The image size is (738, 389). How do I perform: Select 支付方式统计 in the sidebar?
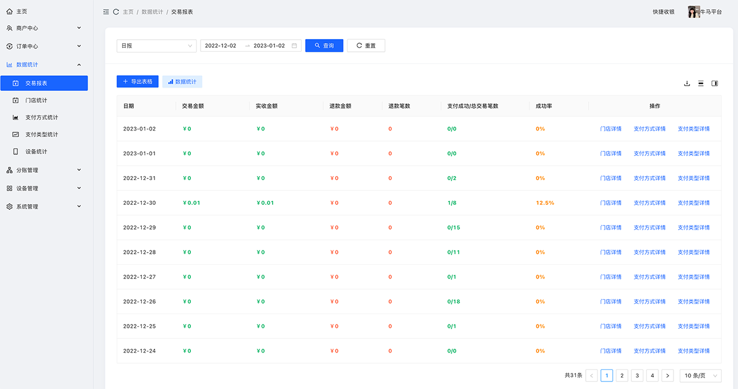42,117
